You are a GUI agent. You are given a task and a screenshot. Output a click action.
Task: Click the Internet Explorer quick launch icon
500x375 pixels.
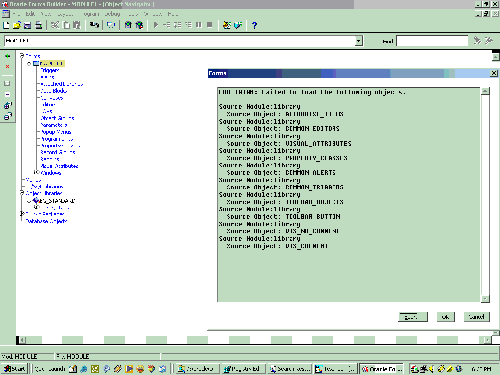click(84, 369)
